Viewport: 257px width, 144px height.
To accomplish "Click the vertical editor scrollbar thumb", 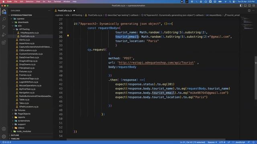I will (256, 78).
